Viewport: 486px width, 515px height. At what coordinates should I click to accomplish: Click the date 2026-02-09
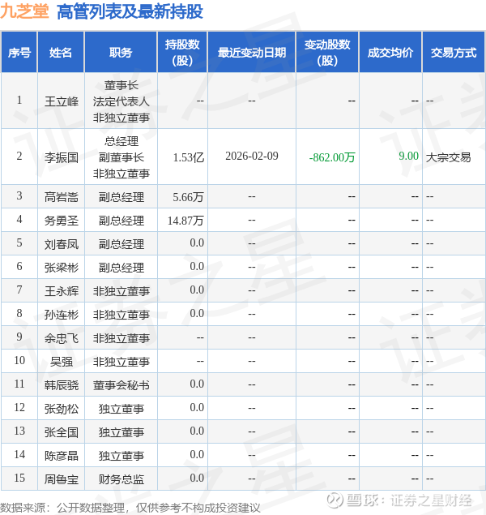coord(252,156)
